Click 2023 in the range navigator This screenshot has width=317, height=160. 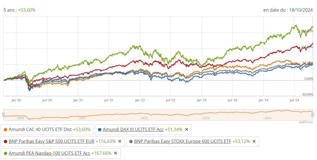pos(206,118)
